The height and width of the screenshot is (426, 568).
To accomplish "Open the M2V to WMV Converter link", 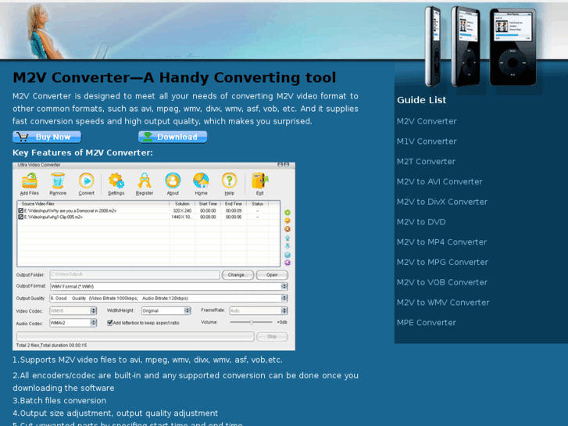I will coord(443,302).
